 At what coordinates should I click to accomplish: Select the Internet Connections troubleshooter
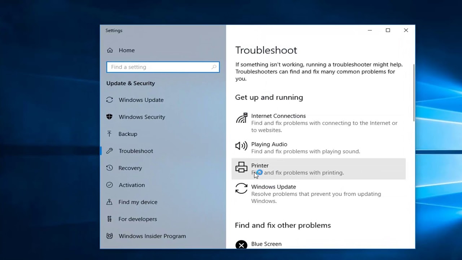click(318, 123)
